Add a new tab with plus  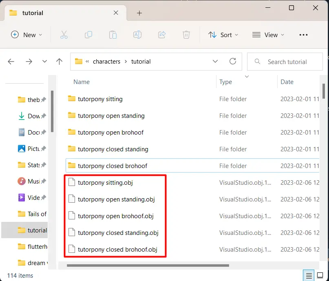point(139,13)
